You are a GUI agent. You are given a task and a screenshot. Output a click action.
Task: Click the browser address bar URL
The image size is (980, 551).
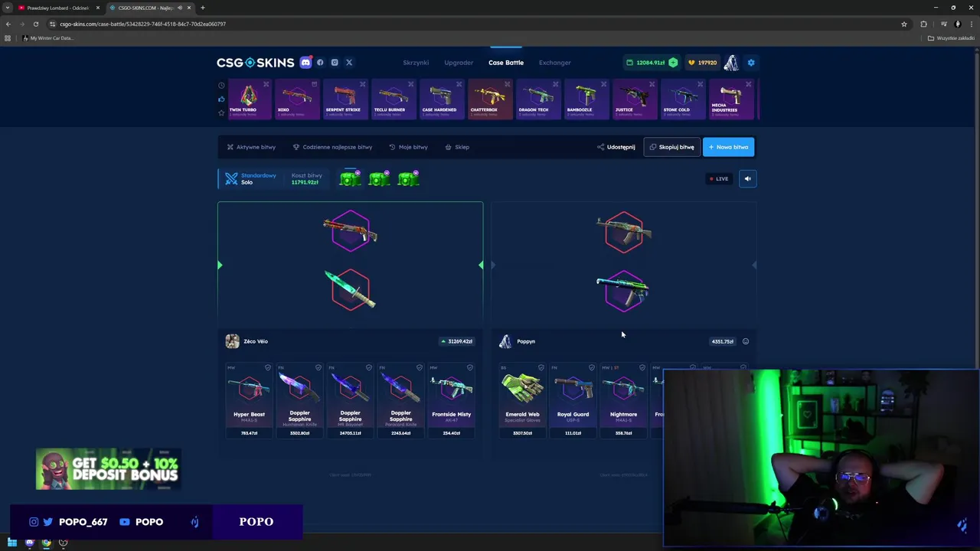coord(142,24)
